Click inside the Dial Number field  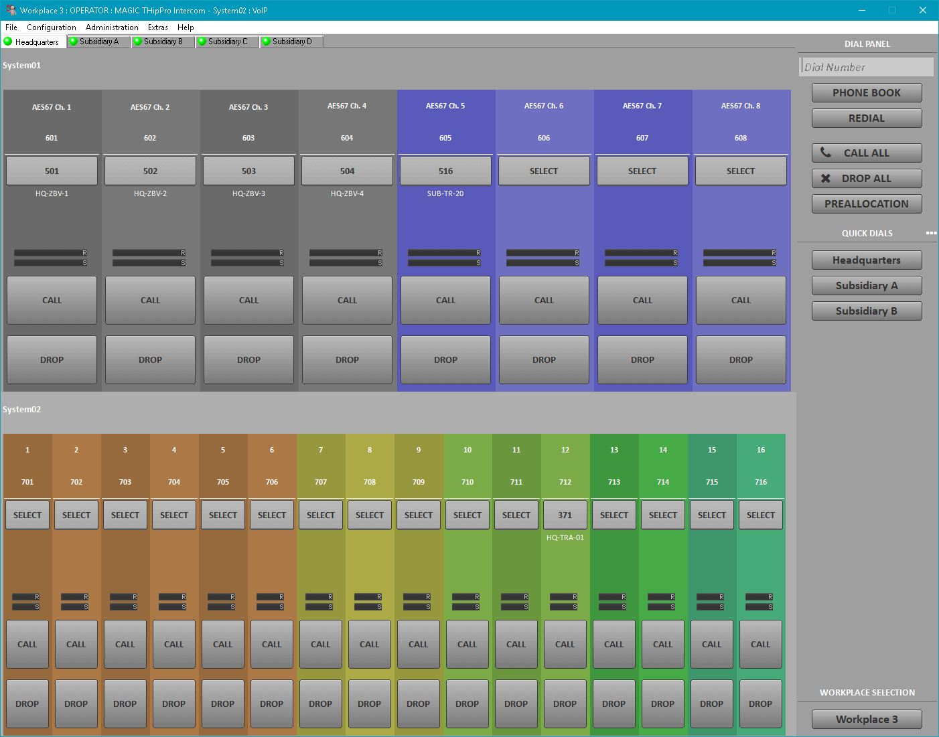click(x=867, y=67)
